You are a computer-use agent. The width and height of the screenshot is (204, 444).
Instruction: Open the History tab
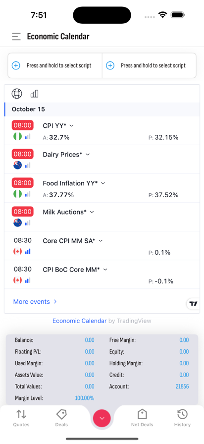pos(182,418)
